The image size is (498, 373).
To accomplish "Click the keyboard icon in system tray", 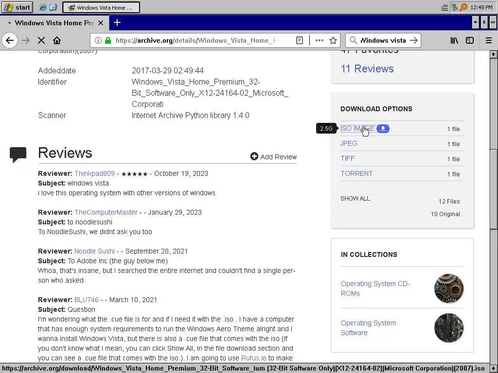I will tap(445, 8).
